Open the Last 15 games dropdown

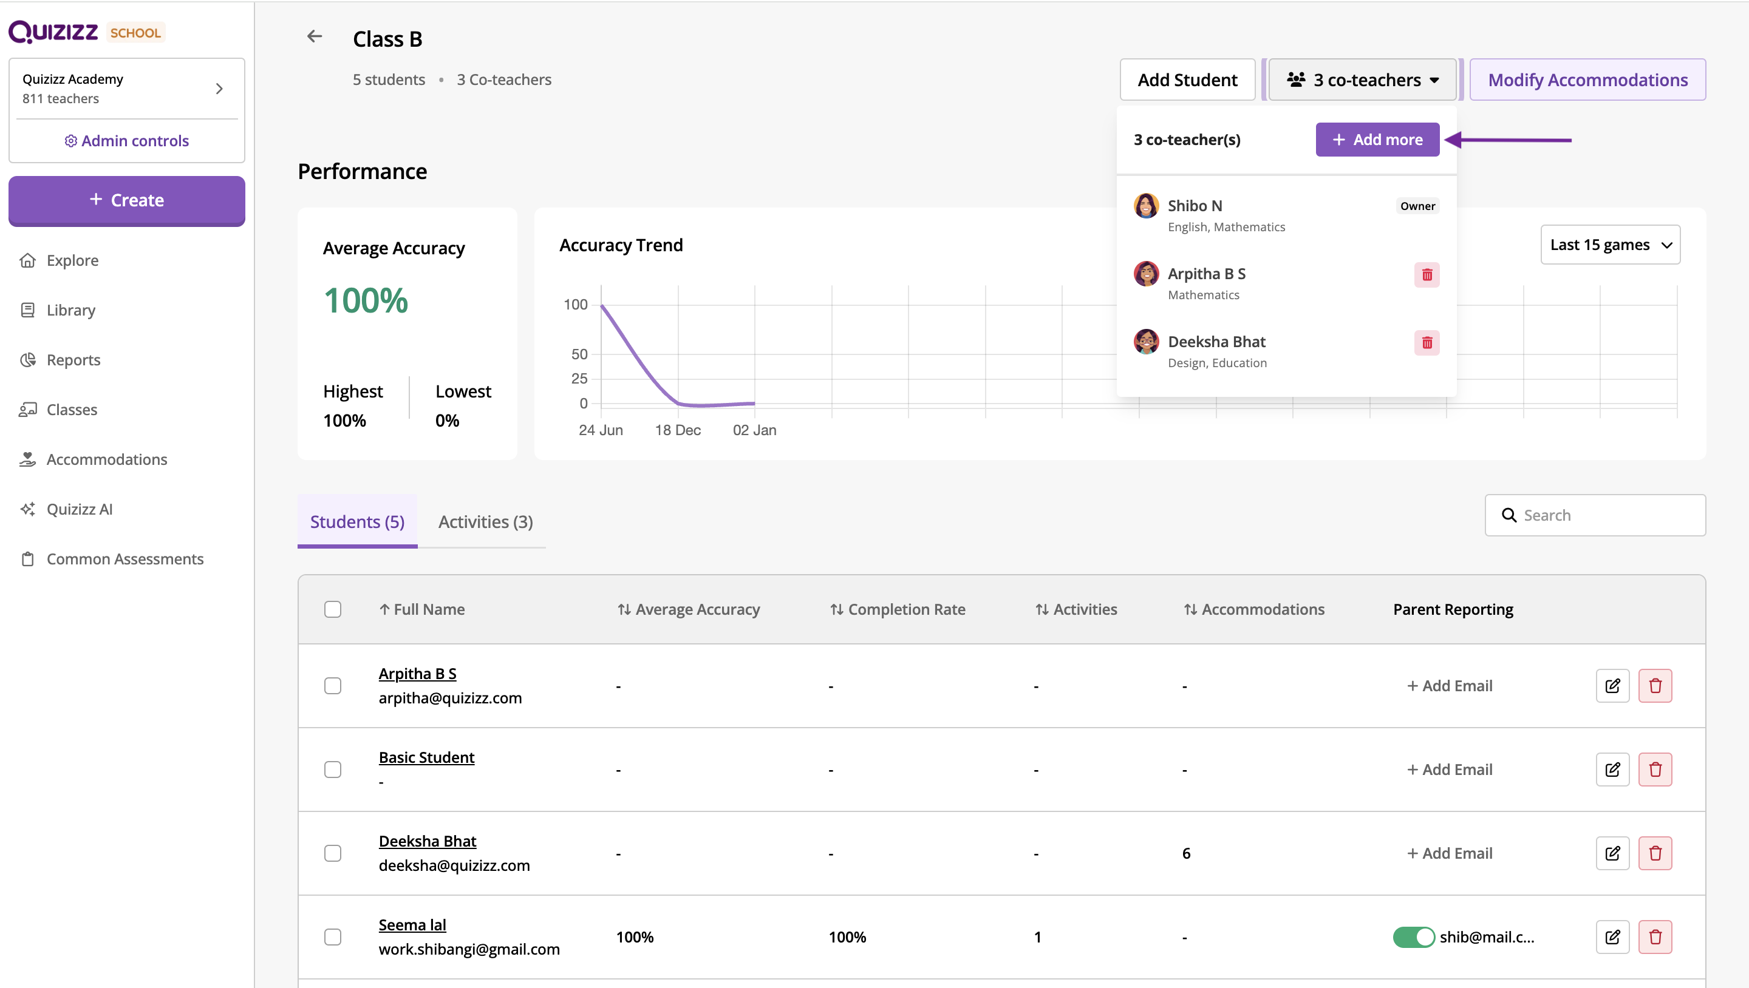coord(1610,245)
